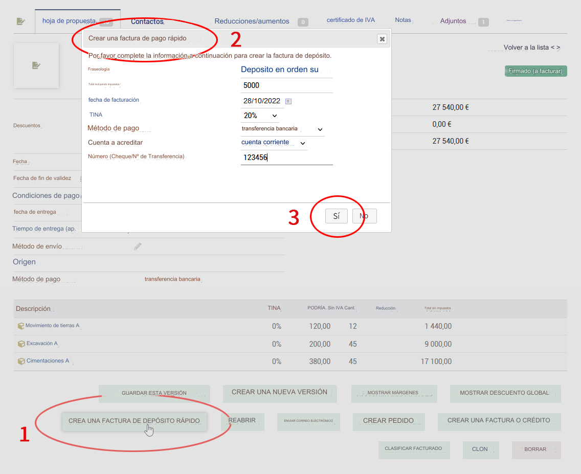Open the Reducciones/aumentos tab
The width and height of the screenshot is (581, 474).
click(252, 21)
